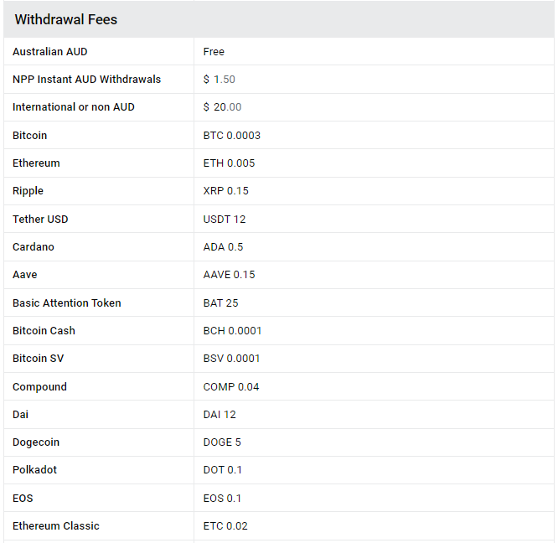Screen dimensions: 558x543
Task: Select the Basic Attention Token label
Action: [67, 303]
